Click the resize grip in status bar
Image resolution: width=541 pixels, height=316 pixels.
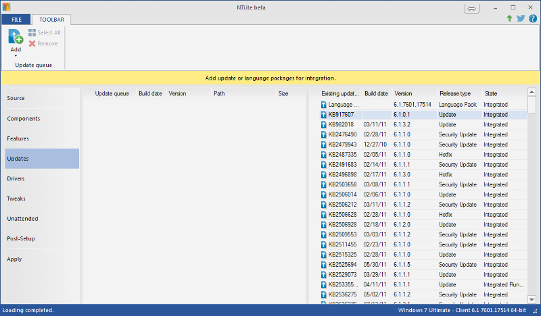[x=535, y=311]
